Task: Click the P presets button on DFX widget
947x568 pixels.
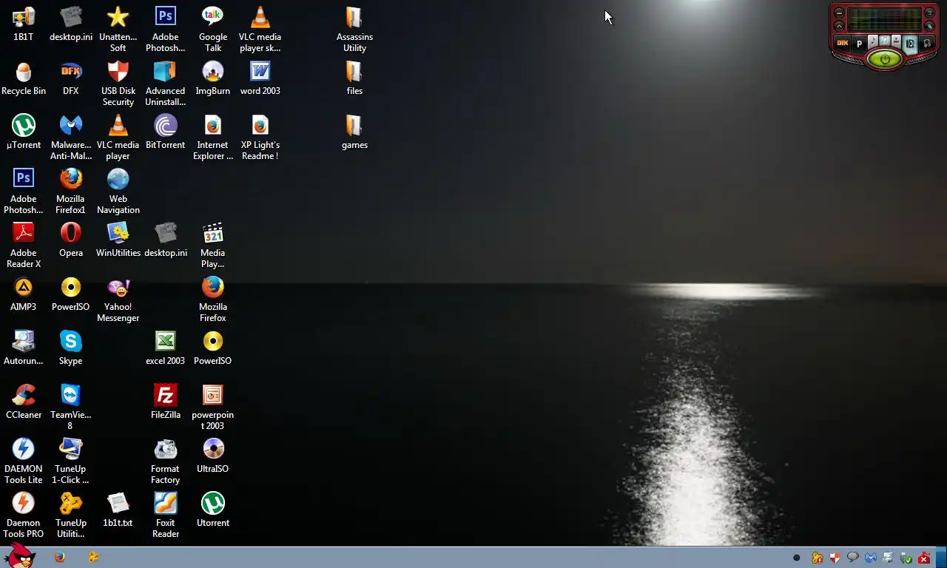Action: coord(859,44)
